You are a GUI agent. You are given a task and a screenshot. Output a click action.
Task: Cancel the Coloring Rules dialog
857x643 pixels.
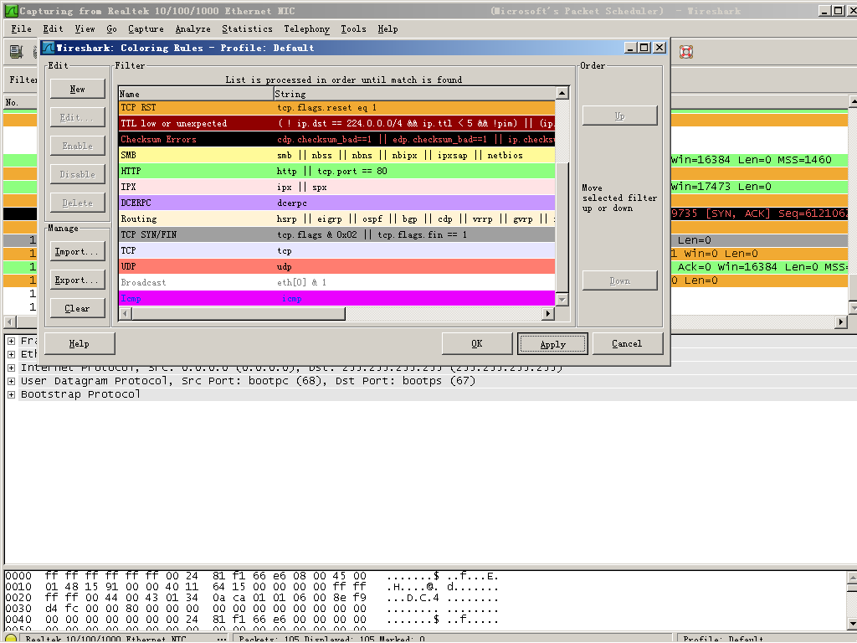[628, 343]
